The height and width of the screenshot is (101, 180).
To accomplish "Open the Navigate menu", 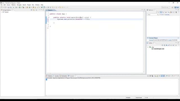I will (19, 5).
